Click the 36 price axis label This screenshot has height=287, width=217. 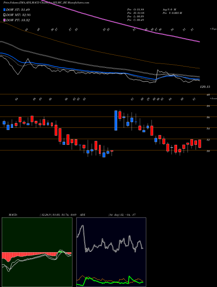(x=208, y=117)
